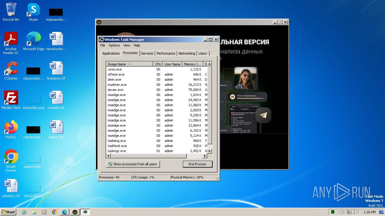The height and width of the screenshot is (216, 385).
Task: Open Chrome from the taskbar
Action: (x=54, y=212)
